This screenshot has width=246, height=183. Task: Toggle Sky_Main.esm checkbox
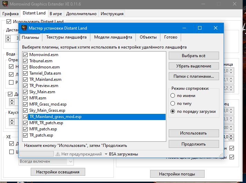tap(25, 92)
